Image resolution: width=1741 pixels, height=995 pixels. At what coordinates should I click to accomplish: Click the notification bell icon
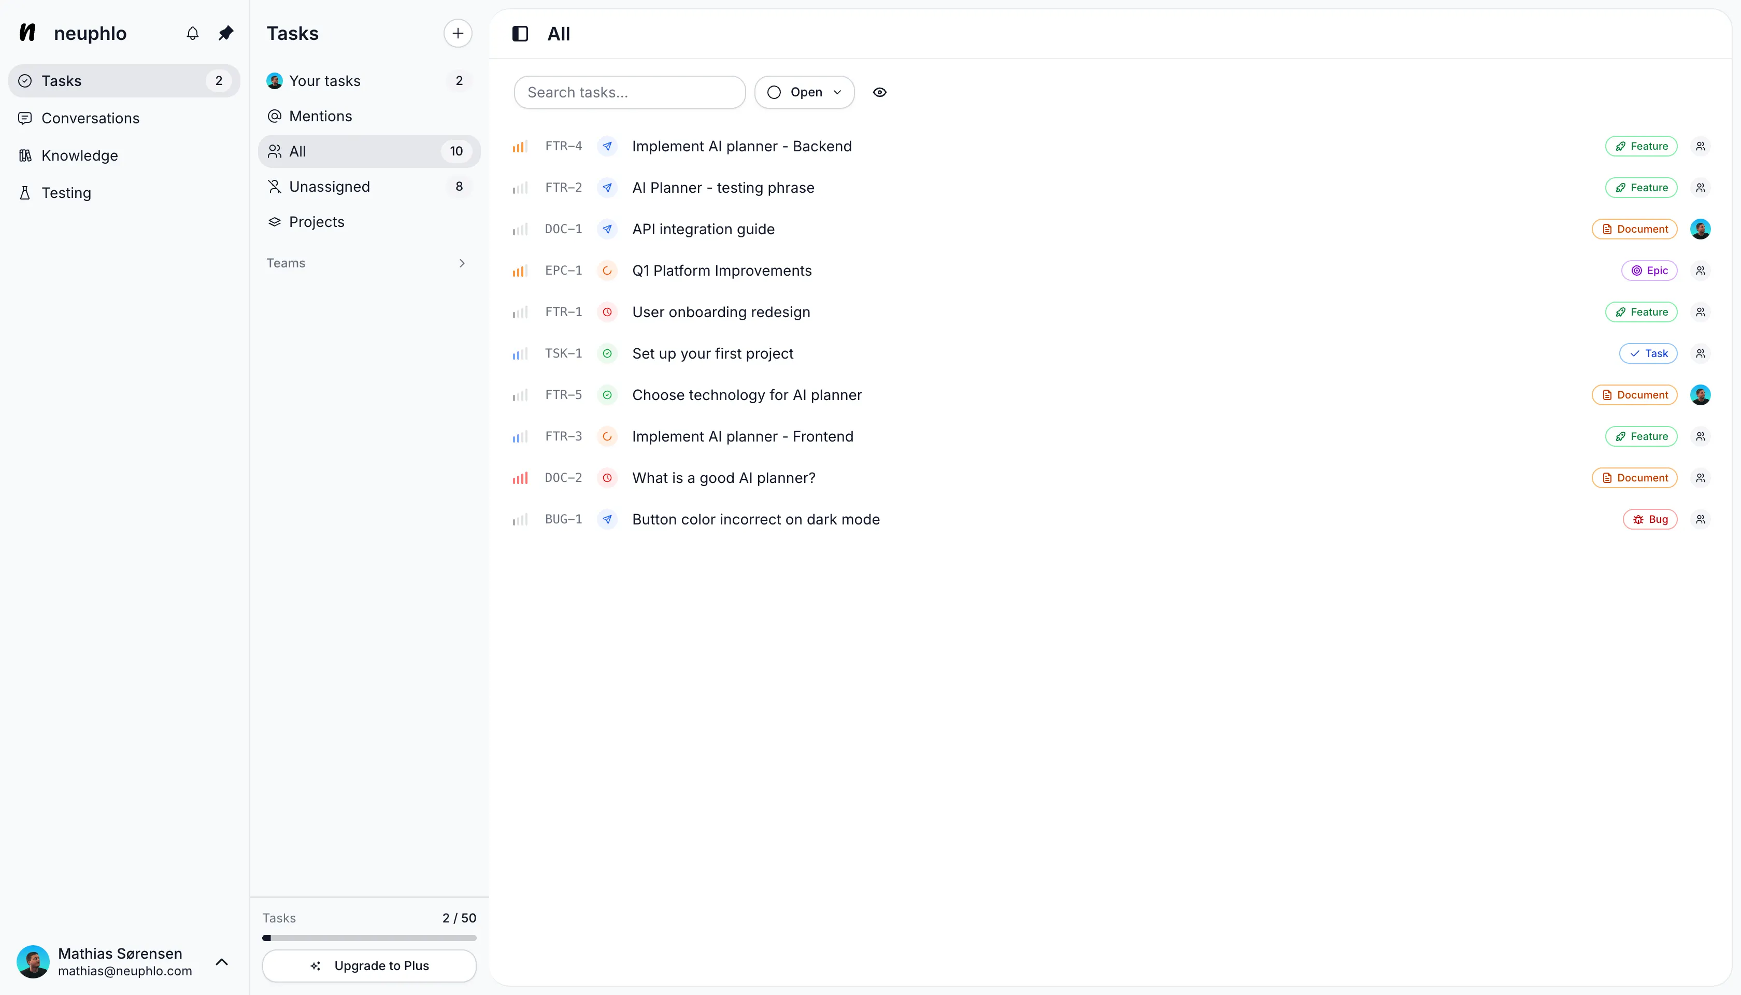pos(193,33)
